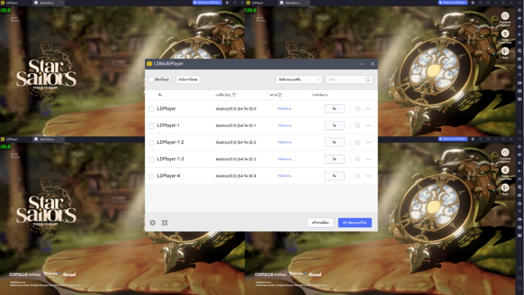Expand more options for LDPlayer-1-3 row

click(368, 159)
